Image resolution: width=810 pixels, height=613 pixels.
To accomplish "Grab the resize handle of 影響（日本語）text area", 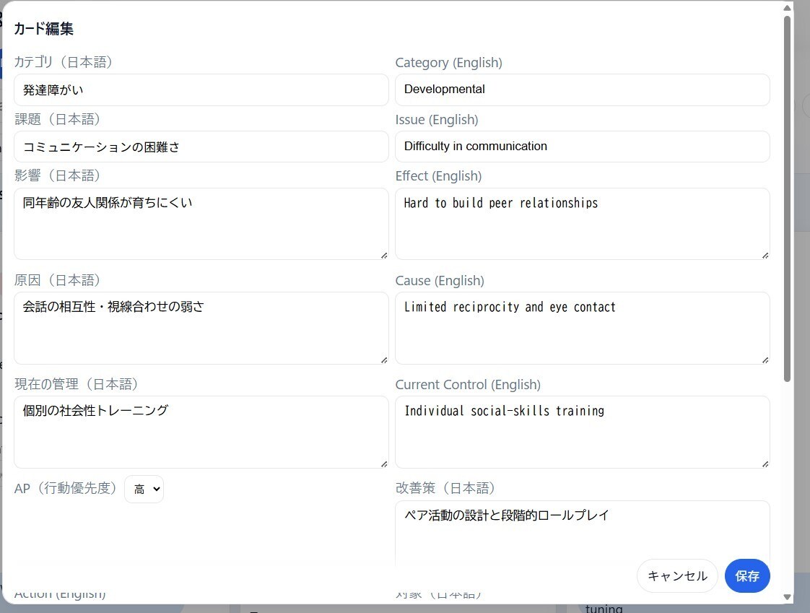I will tap(384, 256).
